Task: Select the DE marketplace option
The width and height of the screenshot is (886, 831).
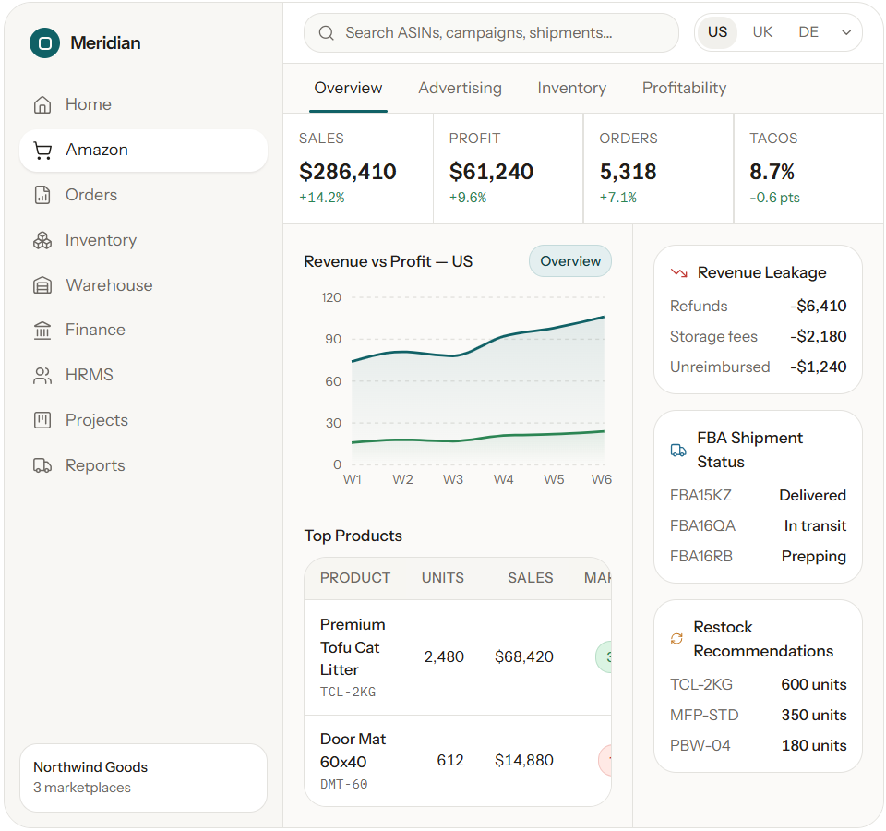Action: point(808,32)
